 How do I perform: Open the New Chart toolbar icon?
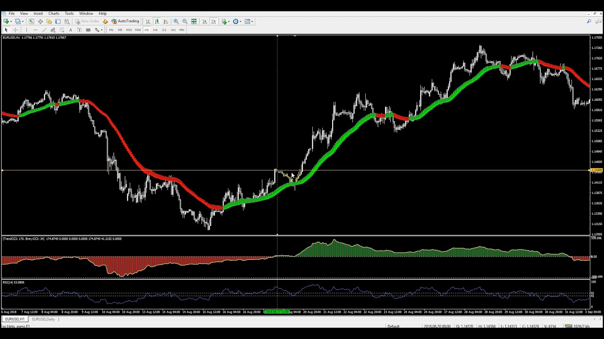[x=6, y=21]
